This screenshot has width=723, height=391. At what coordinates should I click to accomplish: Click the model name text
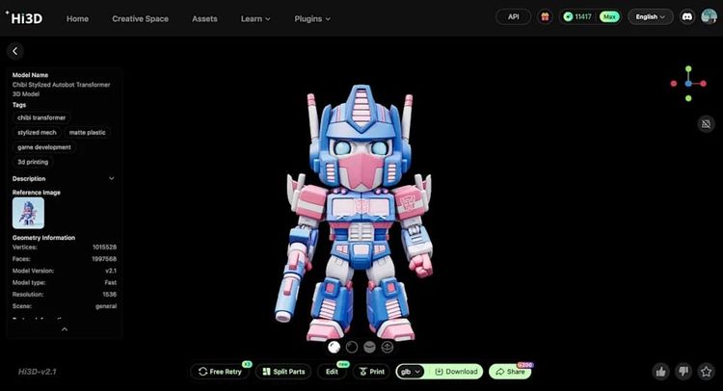[x=62, y=90]
